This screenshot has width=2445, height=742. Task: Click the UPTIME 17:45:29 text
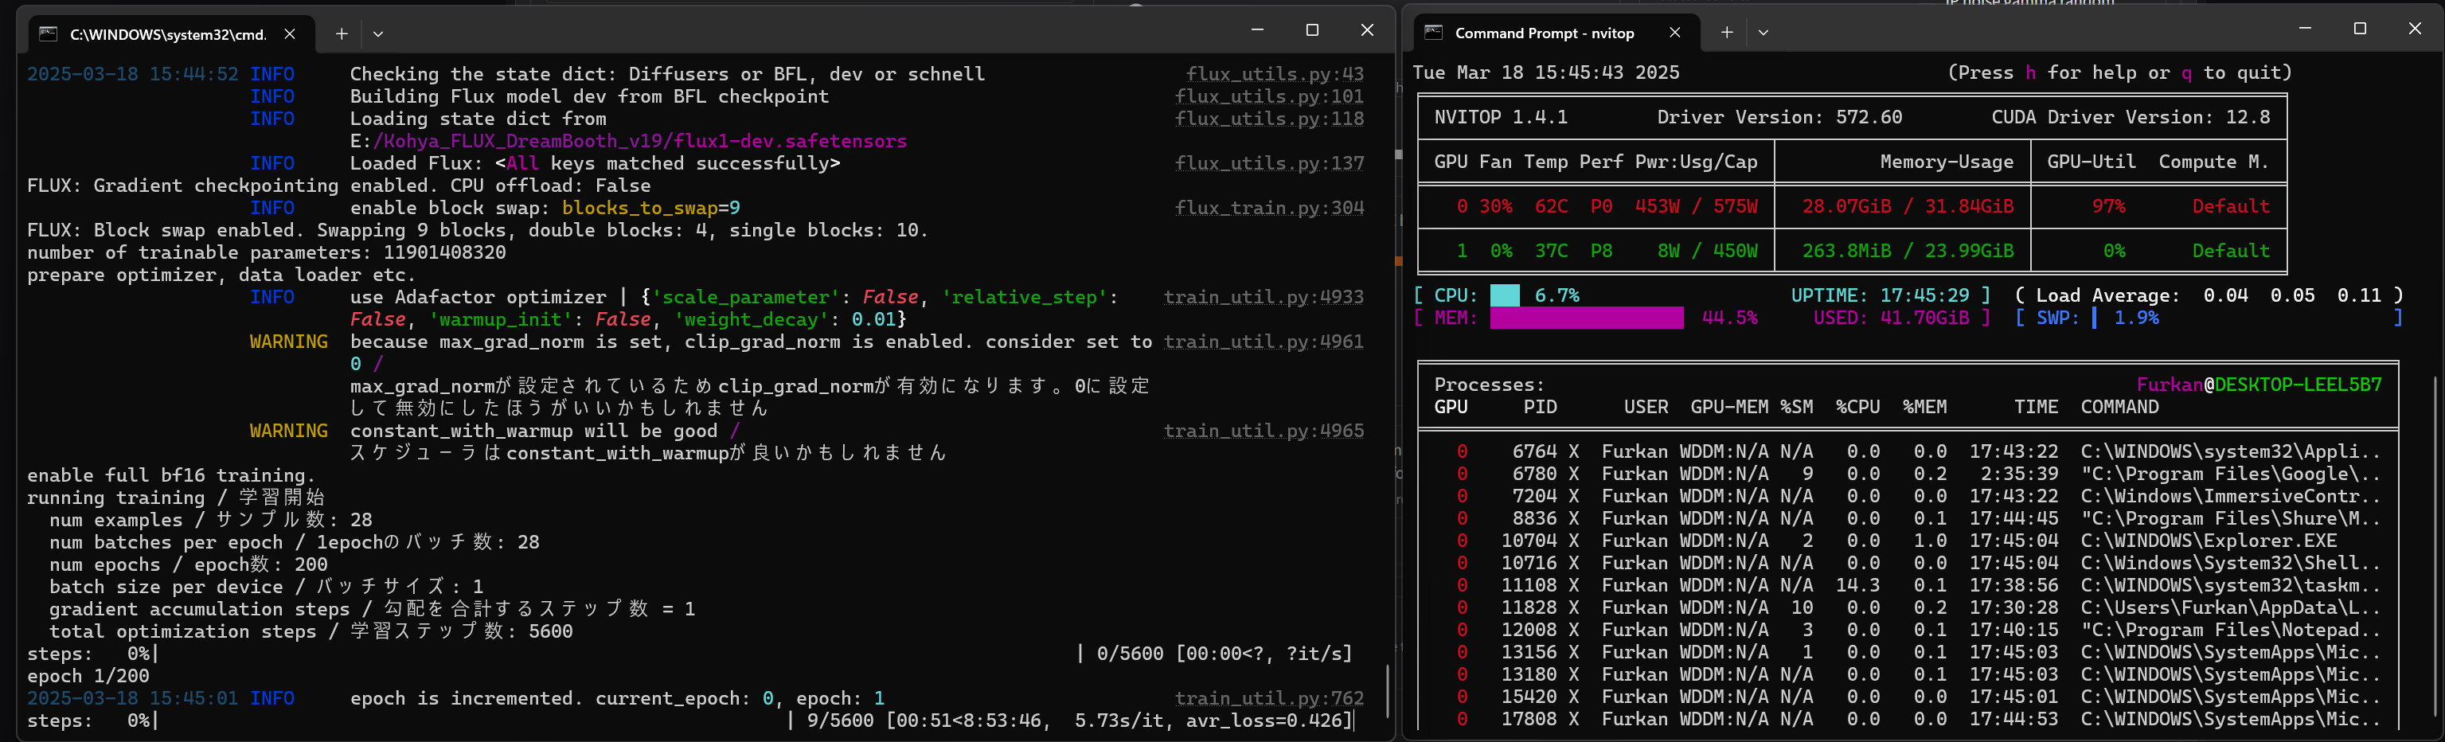pyautogui.click(x=1879, y=296)
